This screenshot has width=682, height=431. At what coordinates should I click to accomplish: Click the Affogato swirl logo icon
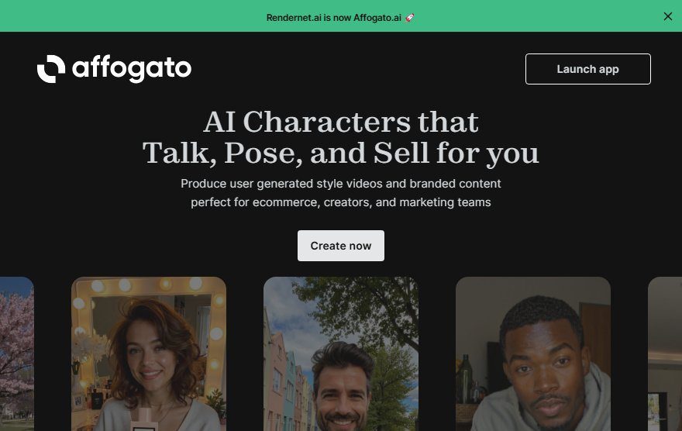point(51,69)
